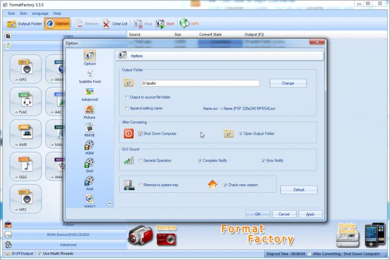Select Option category in dialog sidebar
The height and width of the screenshot is (260, 390).
coord(90,58)
